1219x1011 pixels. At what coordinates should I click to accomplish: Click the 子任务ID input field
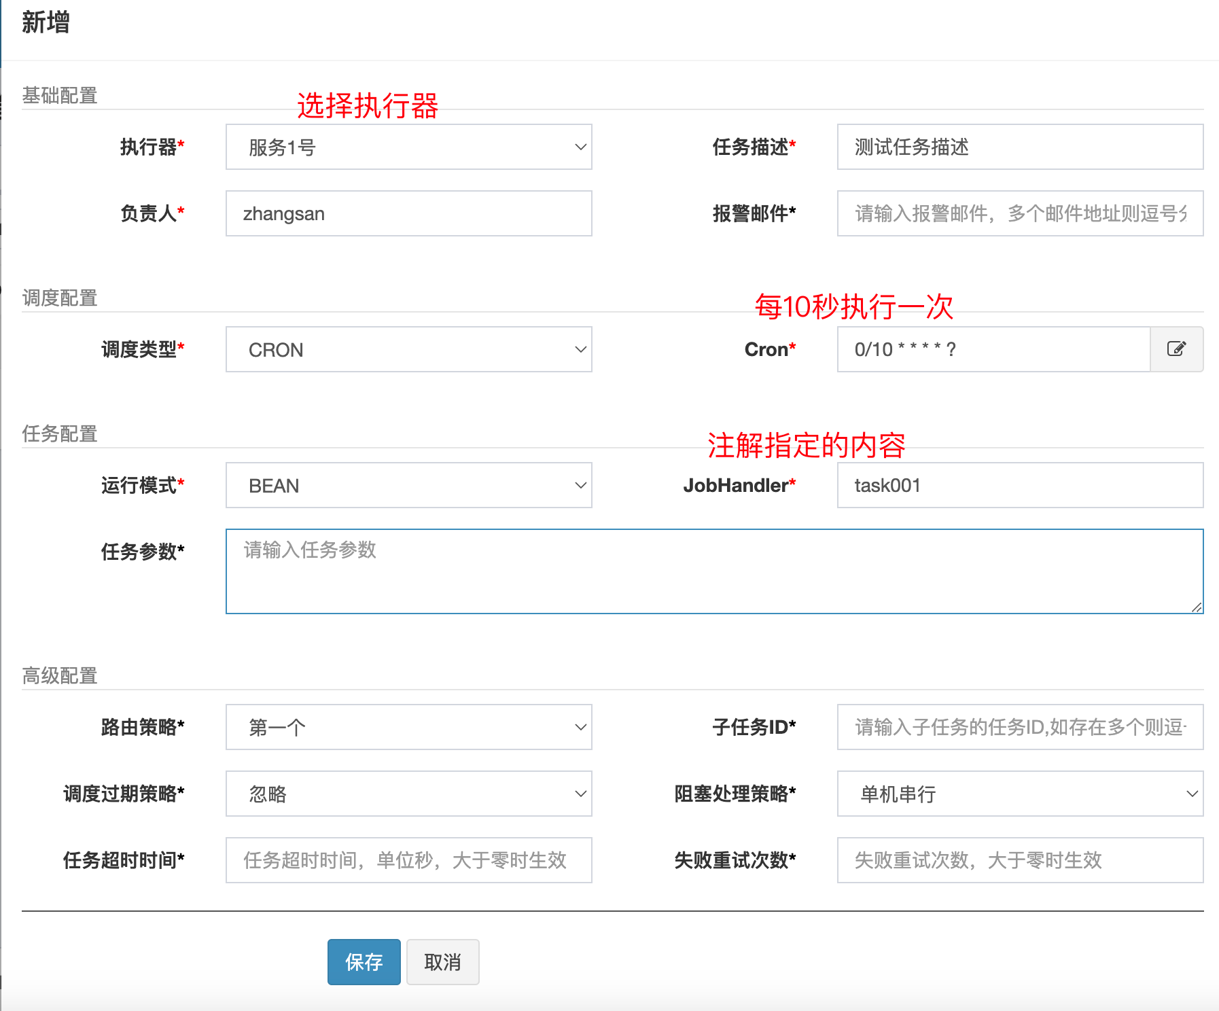[x=1019, y=727]
